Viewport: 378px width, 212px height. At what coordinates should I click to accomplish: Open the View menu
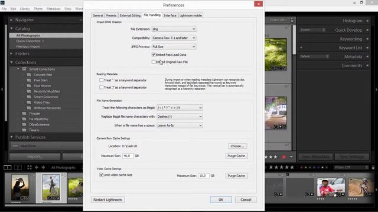(68, 9)
